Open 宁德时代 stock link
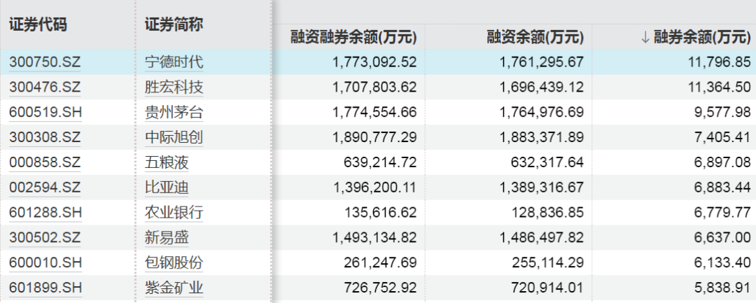The image size is (756, 303). tap(174, 62)
